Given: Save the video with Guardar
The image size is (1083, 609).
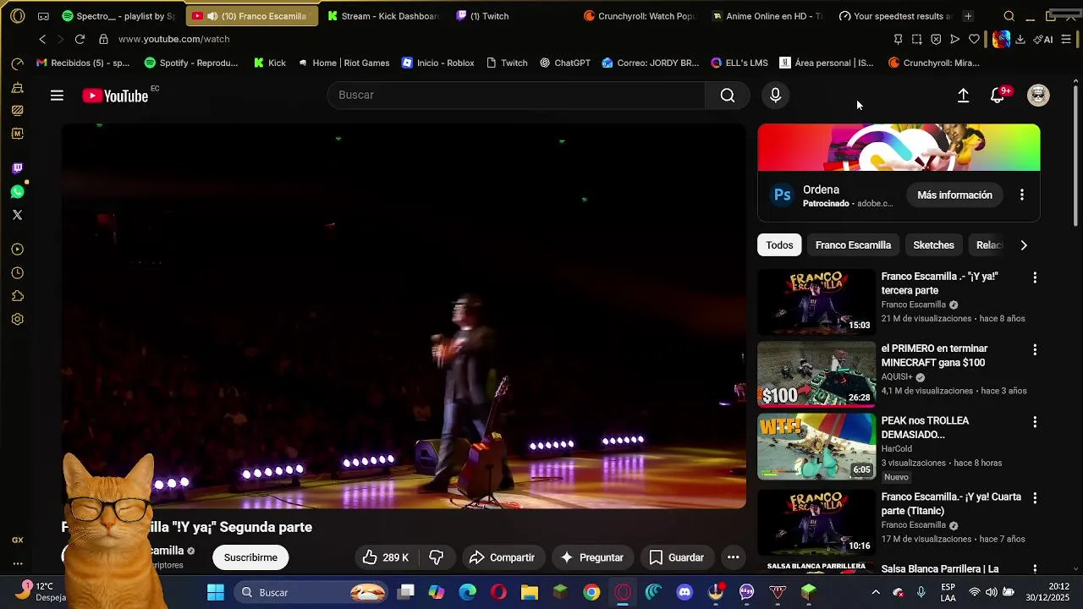Looking at the screenshot, I should (677, 557).
